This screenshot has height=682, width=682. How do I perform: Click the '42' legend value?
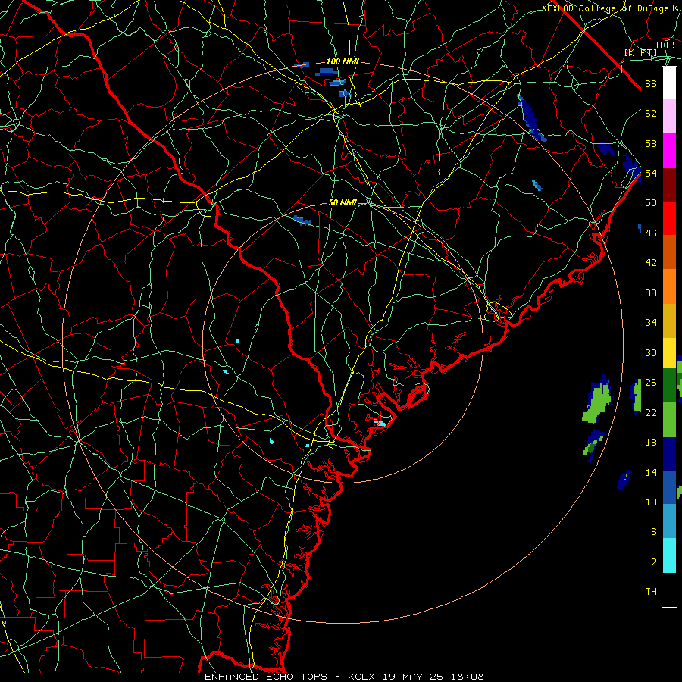pos(651,263)
